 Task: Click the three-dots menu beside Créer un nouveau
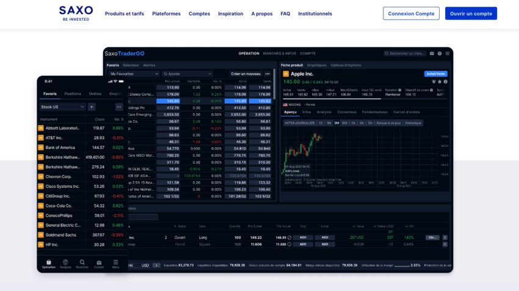click(x=267, y=74)
